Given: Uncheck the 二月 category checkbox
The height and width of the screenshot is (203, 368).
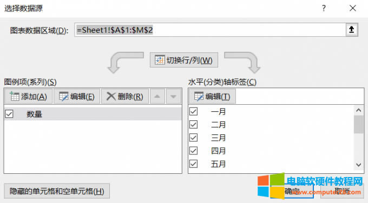Looking at the screenshot, I should 193,125.
